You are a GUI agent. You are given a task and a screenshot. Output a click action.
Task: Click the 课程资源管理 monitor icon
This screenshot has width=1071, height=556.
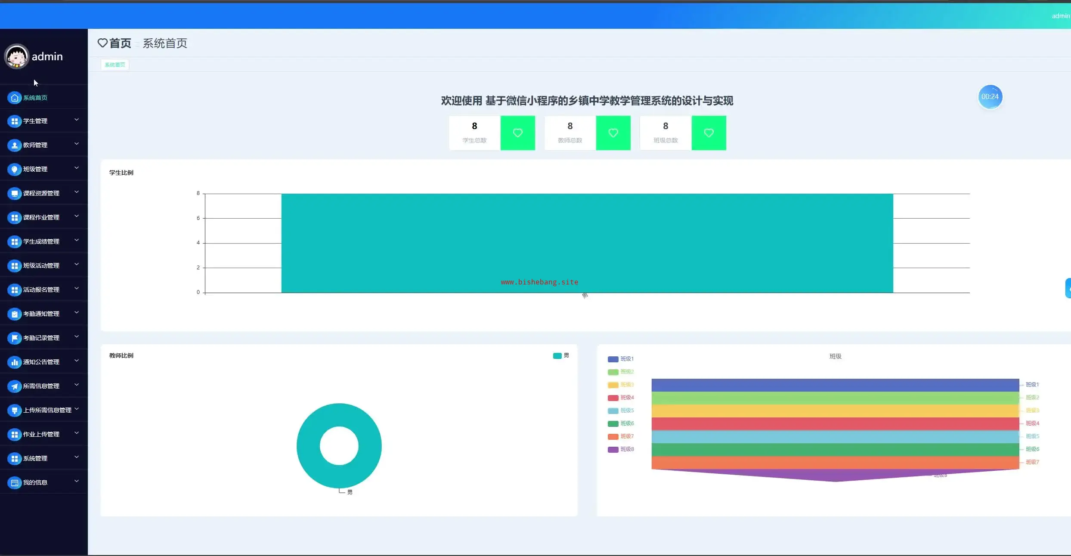14,193
